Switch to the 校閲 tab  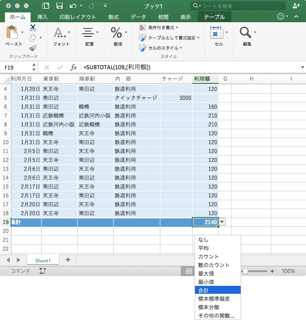[163, 17]
